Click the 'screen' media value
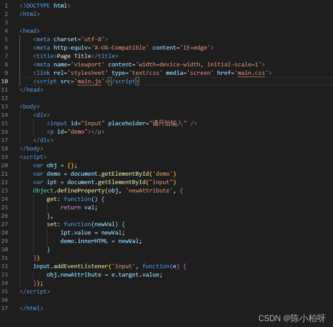This screenshot has width=333, height=327. [x=200, y=73]
